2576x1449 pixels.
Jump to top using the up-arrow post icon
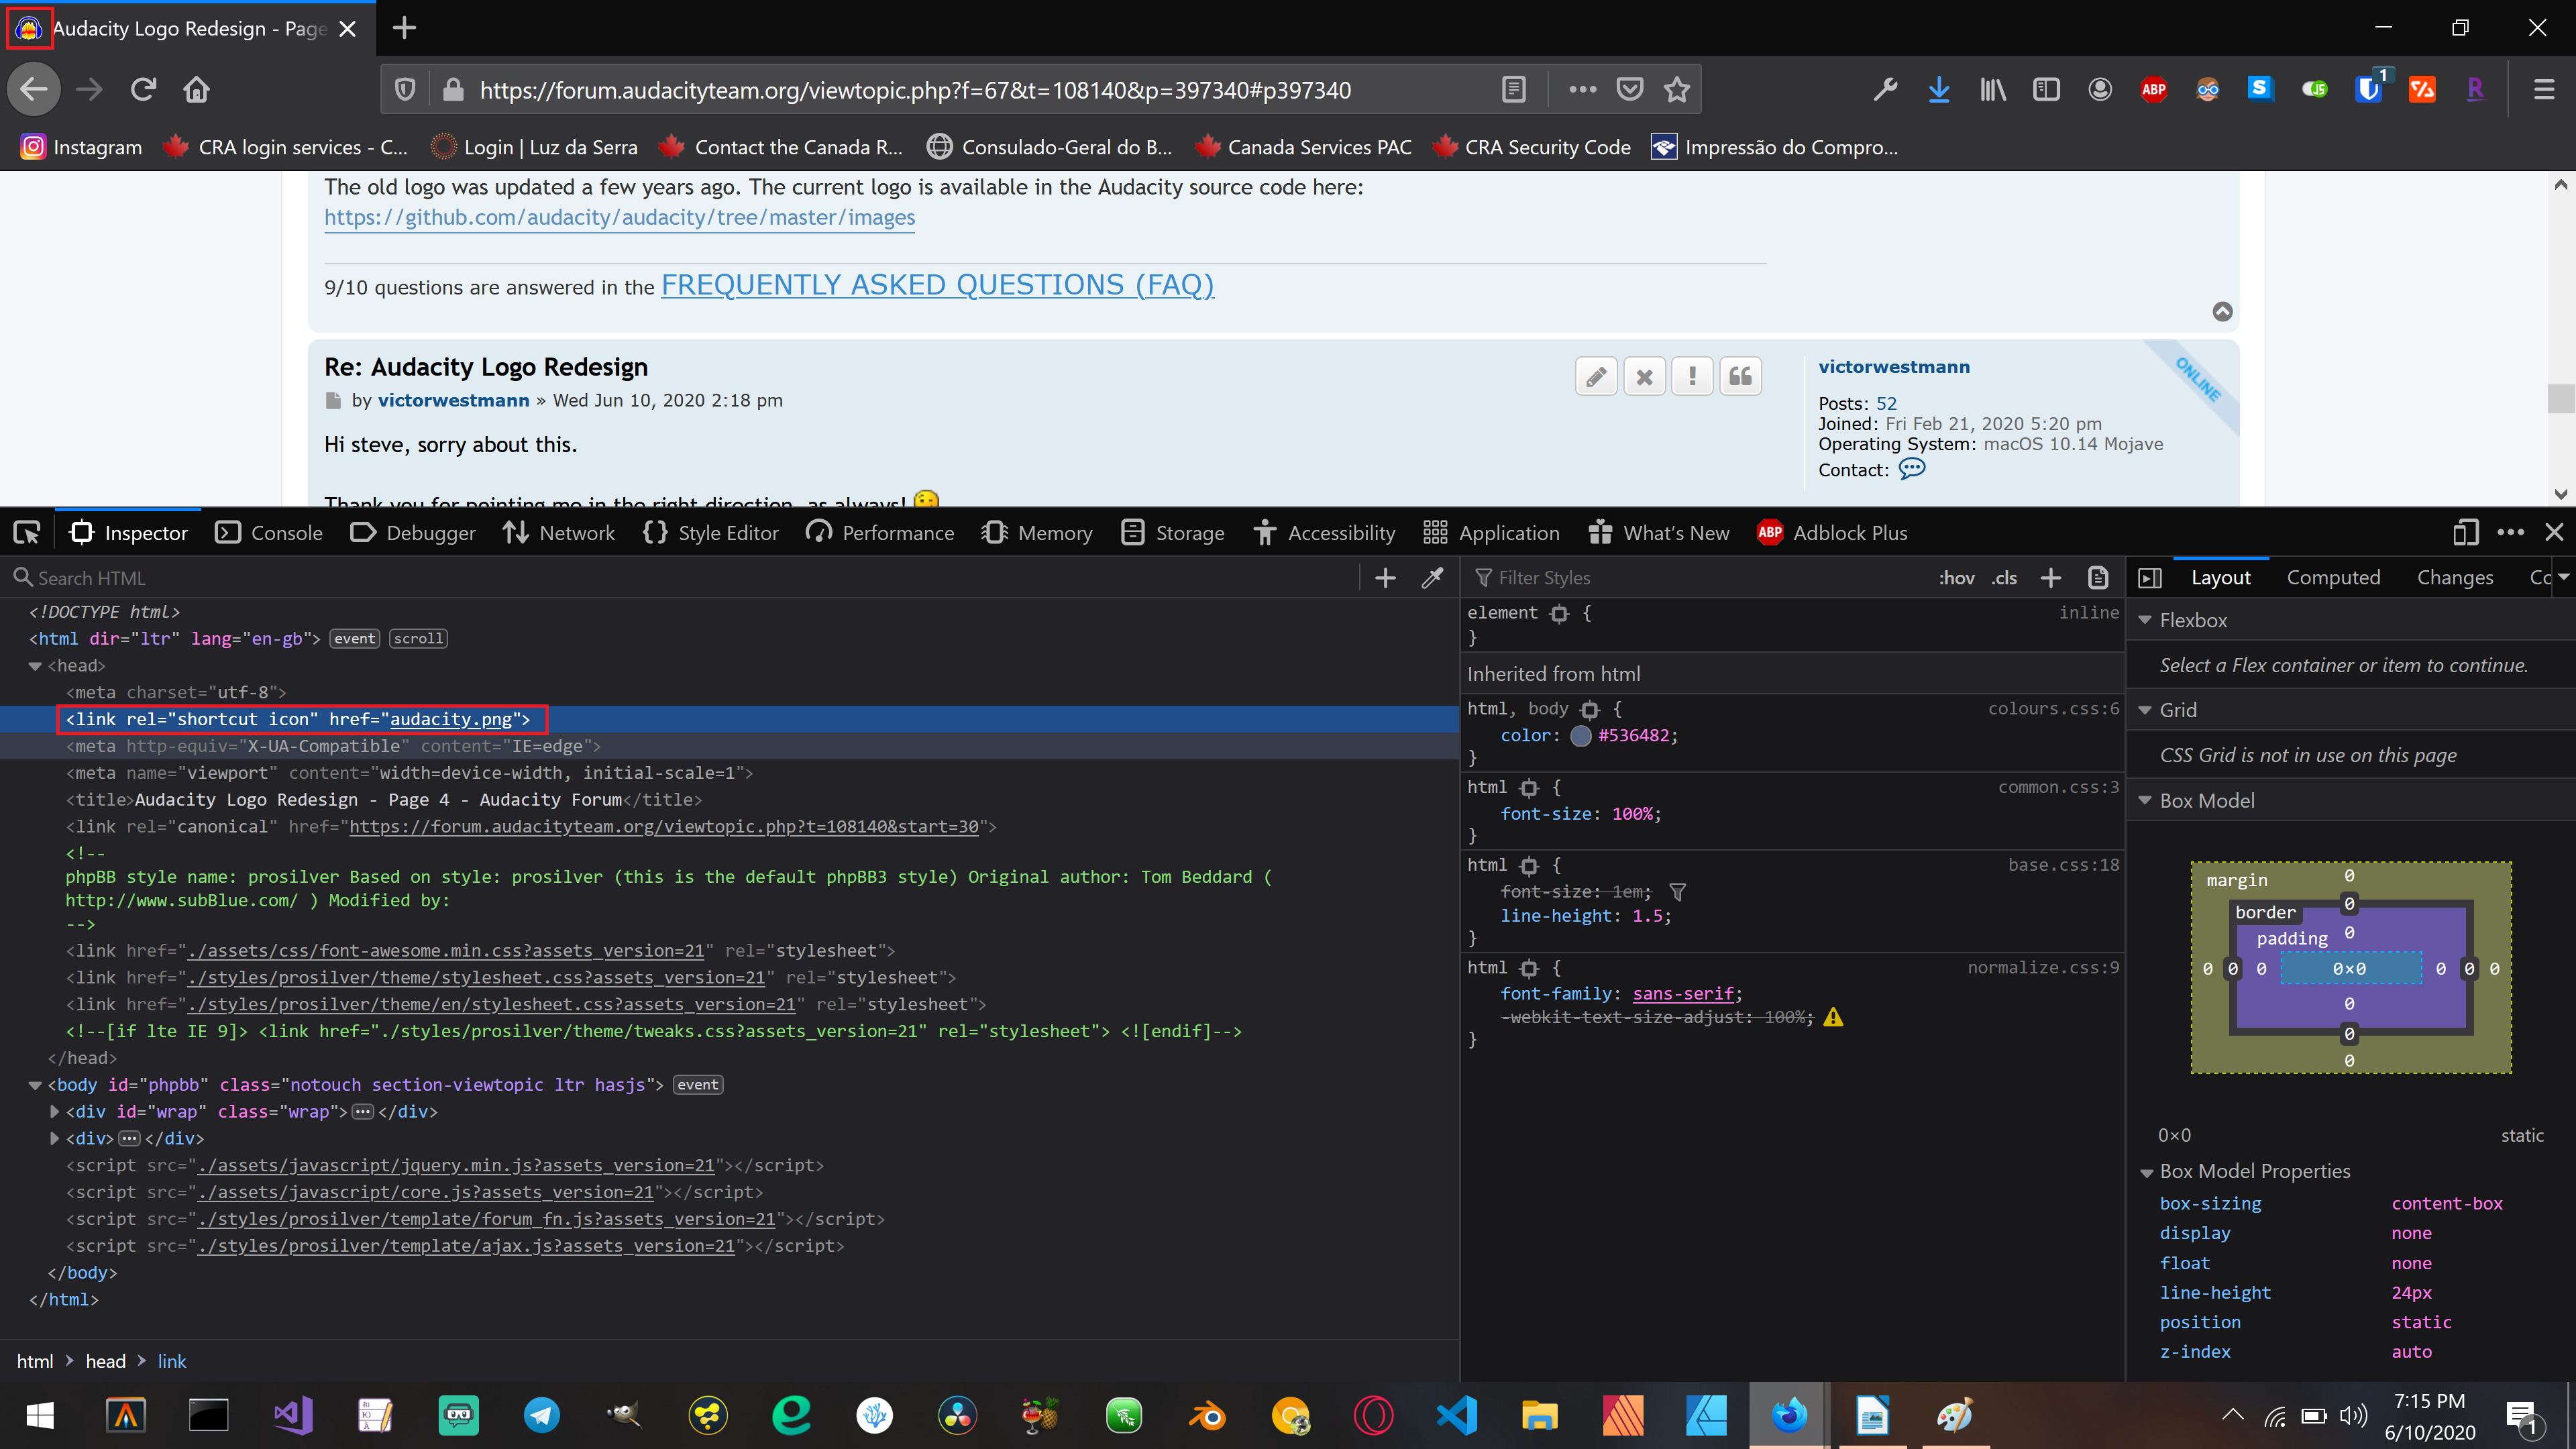(x=2222, y=312)
